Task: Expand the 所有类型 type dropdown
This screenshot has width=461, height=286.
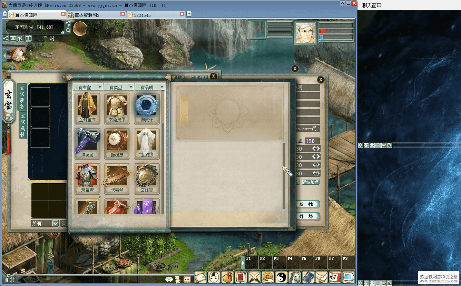Action: [x=119, y=87]
